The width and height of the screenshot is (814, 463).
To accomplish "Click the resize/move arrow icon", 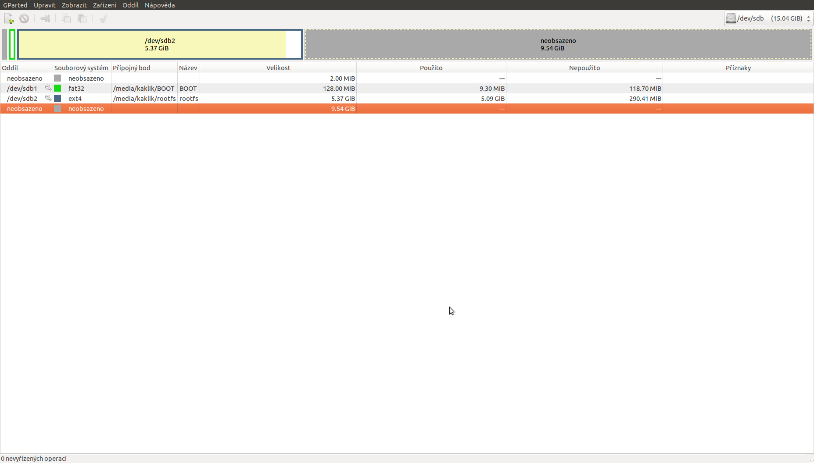I will click(x=45, y=19).
